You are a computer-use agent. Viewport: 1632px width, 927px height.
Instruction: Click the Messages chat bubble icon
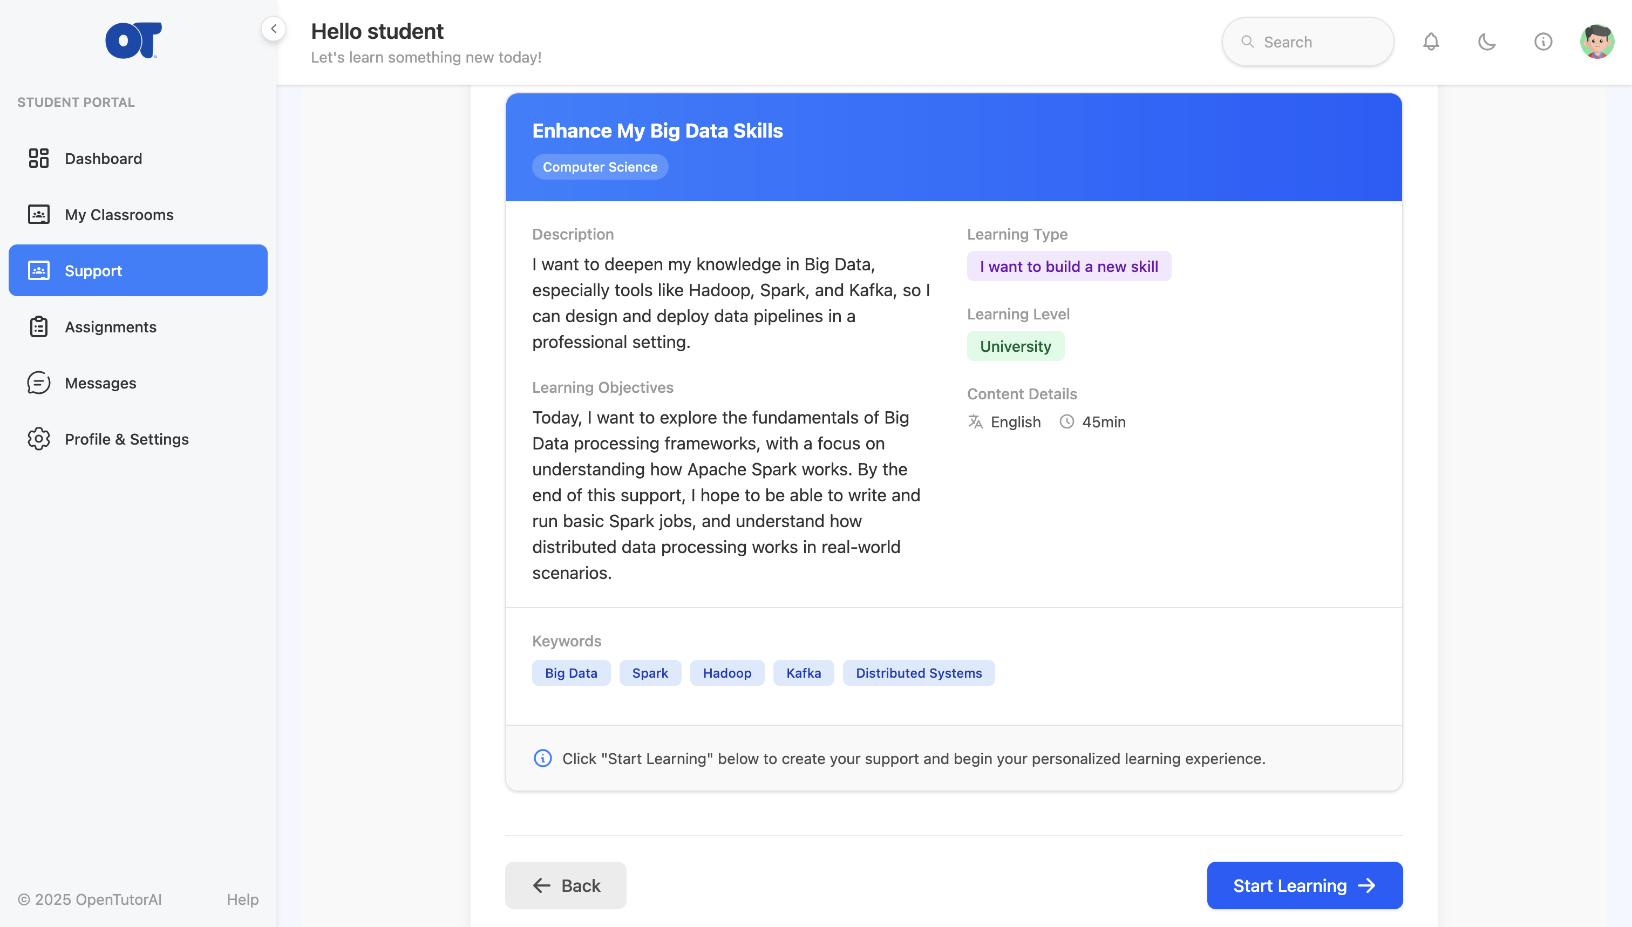click(38, 383)
